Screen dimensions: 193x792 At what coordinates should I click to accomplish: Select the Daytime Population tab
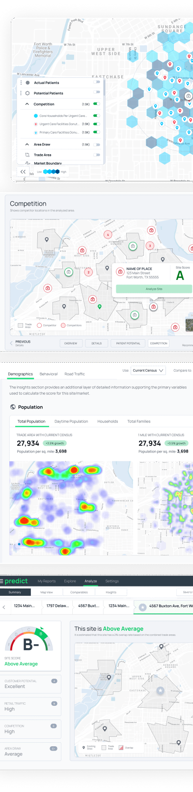click(71, 421)
